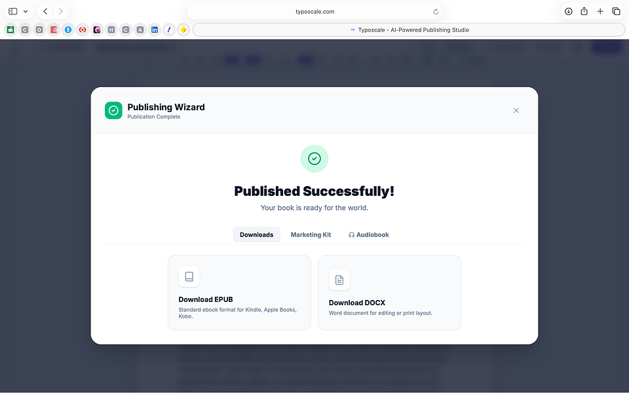Click 'Word document for editing or print layout.' text
The image size is (629, 393).
click(381, 313)
